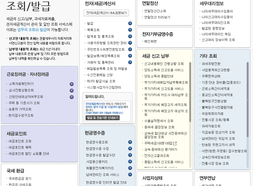Click arrow next to 발급보류/예정목록조회

tap(130, 56)
